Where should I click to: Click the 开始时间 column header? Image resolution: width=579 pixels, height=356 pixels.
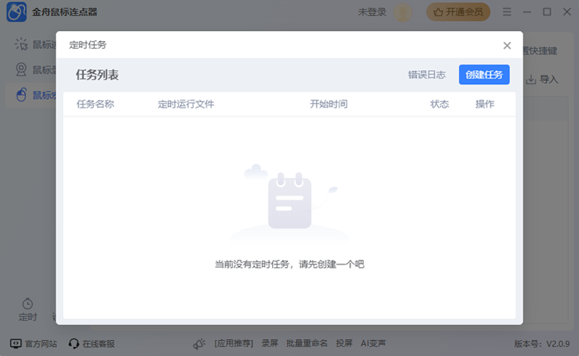coord(329,104)
